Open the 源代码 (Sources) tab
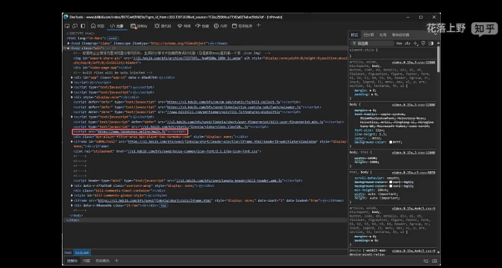The image size is (502, 268). tap(163, 26)
